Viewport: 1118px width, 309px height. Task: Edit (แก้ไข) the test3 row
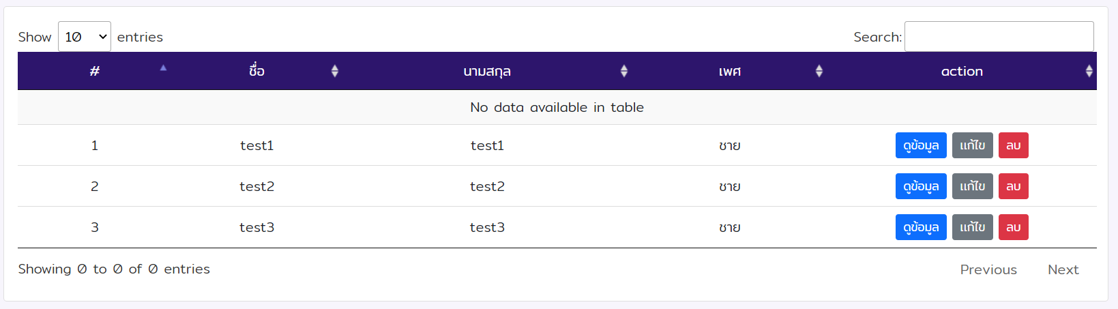point(972,227)
